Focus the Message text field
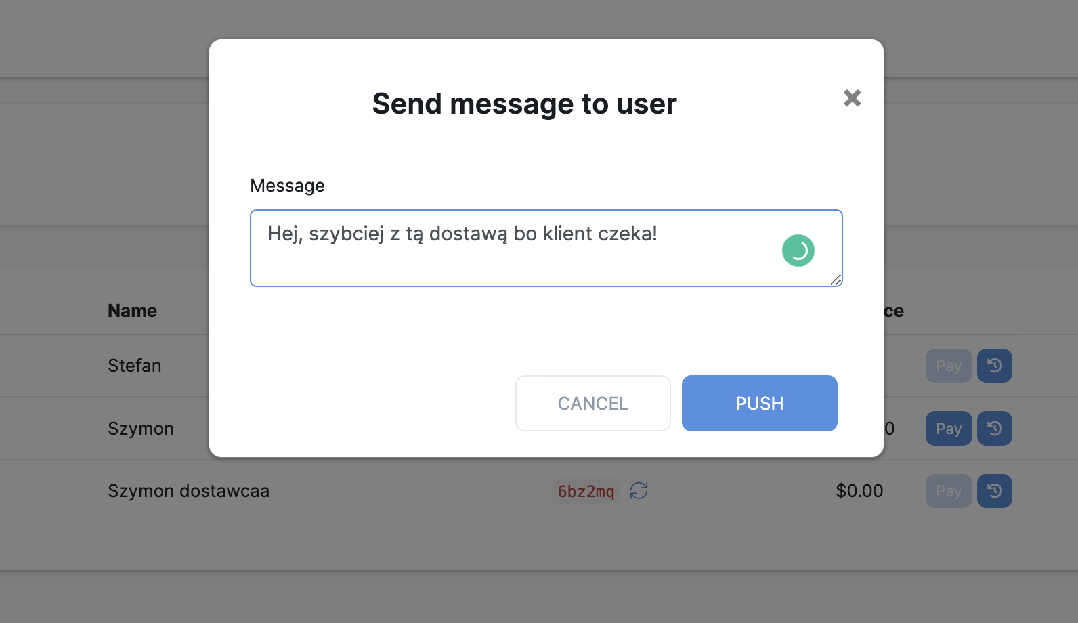This screenshot has height=623, width=1078. tap(515, 257)
